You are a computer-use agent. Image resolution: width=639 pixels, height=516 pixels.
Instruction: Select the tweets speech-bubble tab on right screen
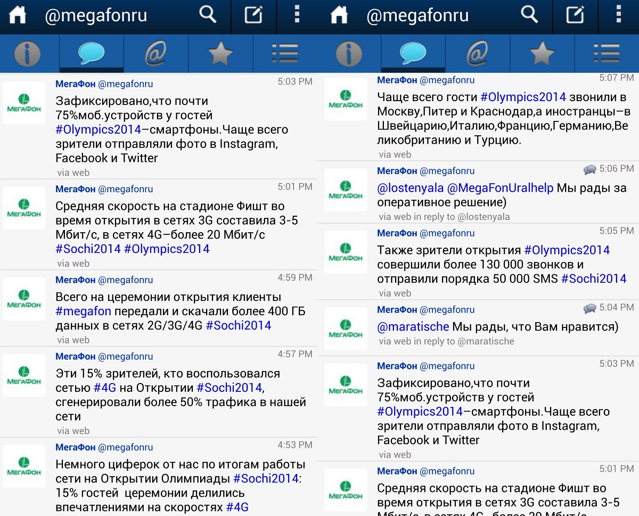[413, 53]
